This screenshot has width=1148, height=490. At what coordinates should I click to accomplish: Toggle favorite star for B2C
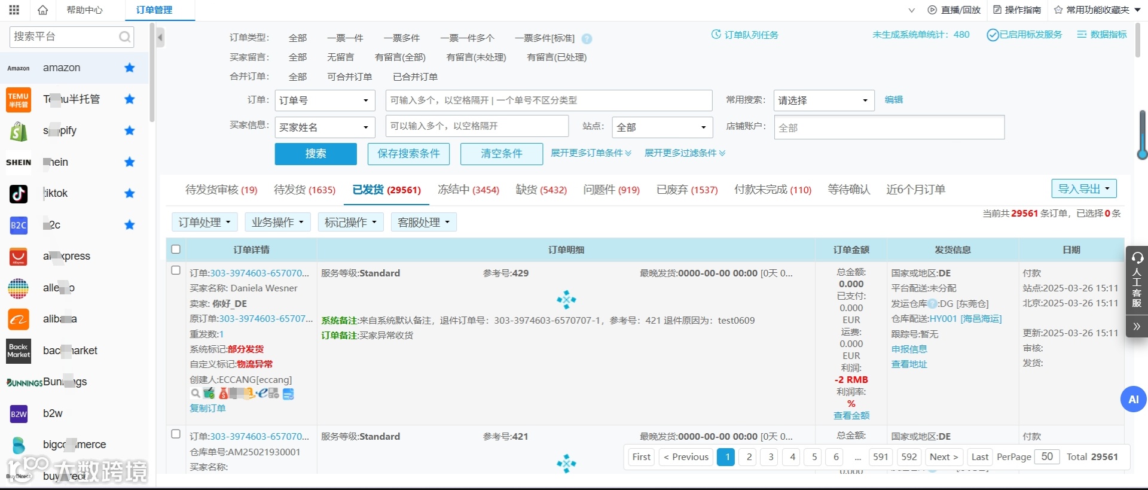click(x=129, y=225)
